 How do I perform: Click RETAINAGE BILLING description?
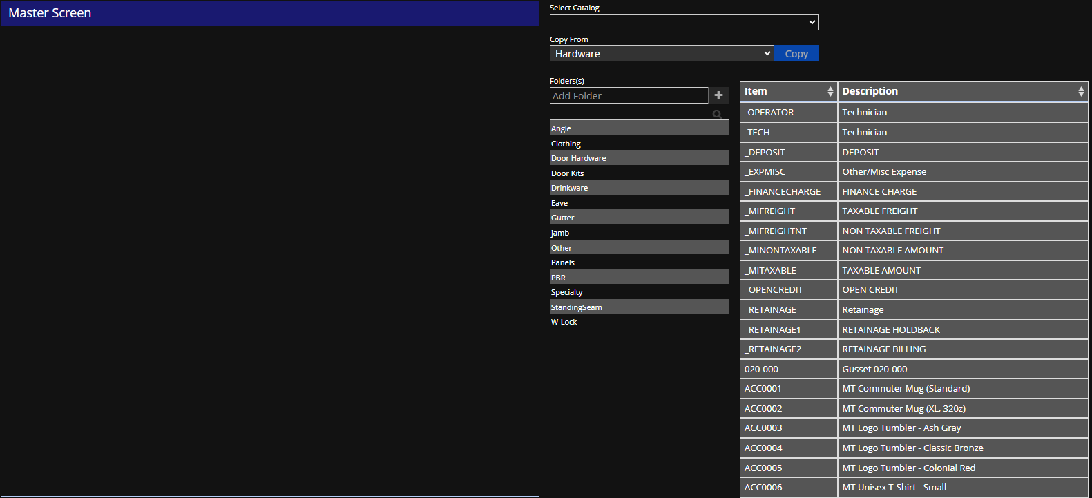[x=963, y=349]
